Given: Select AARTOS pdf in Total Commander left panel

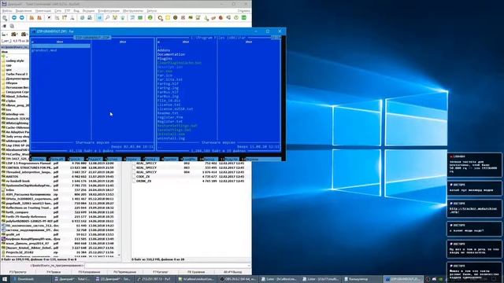Looking at the screenshot, I should (x=57, y=176).
